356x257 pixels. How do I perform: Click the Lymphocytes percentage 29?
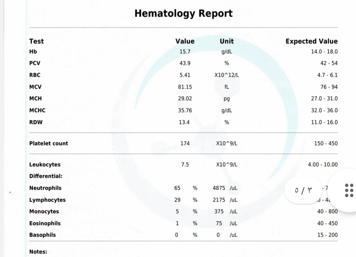pos(177,200)
